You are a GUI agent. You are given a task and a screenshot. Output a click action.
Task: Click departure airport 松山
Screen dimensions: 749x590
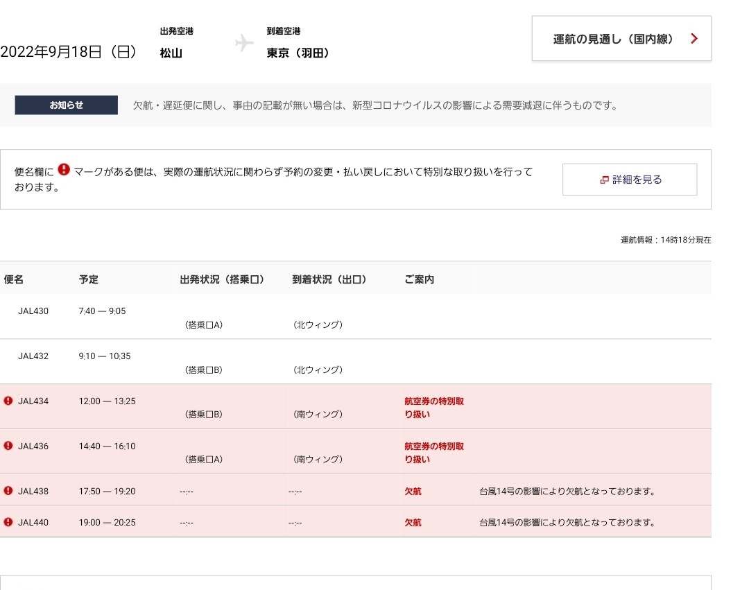tap(171, 53)
